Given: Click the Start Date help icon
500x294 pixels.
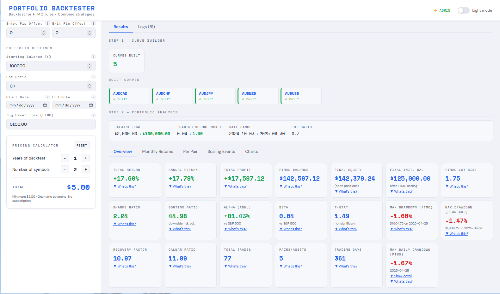Looking at the screenshot, I should [x=47, y=97].
